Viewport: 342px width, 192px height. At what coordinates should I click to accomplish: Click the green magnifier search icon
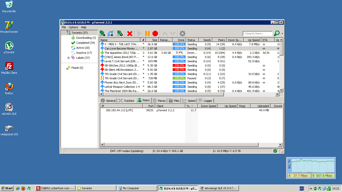(277, 33)
